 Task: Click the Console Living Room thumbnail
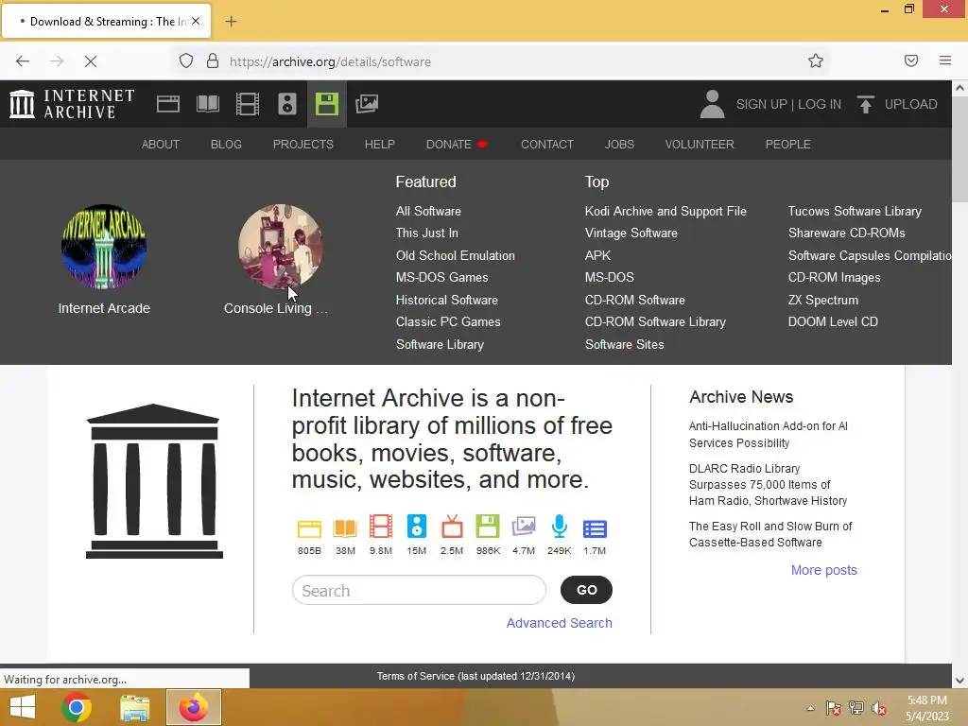pyautogui.click(x=280, y=247)
